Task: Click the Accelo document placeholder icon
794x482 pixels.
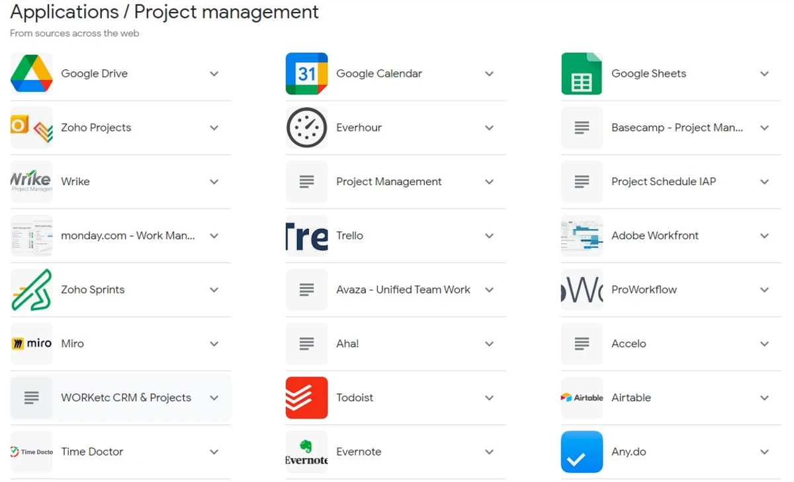Action: coord(582,344)
